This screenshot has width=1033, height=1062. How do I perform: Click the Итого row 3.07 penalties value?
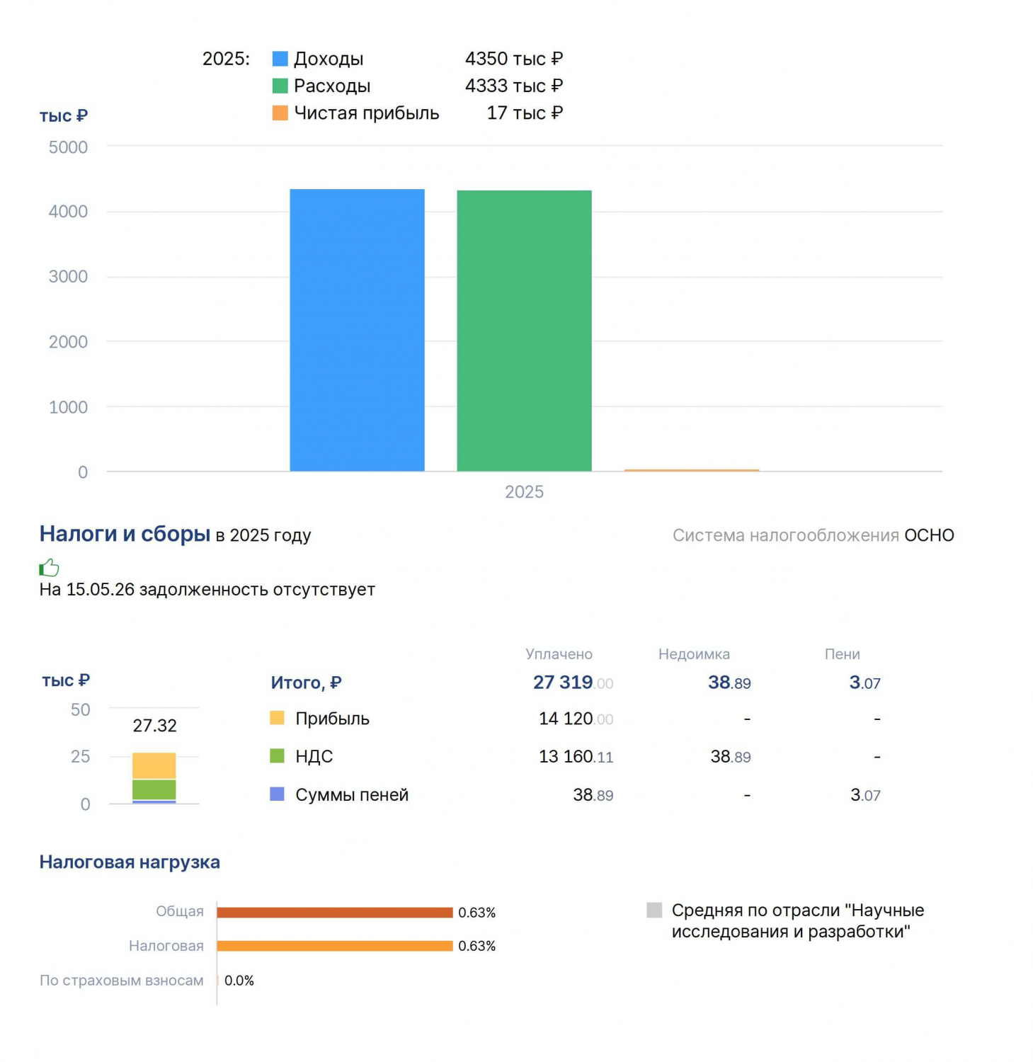tap(865, 683)
